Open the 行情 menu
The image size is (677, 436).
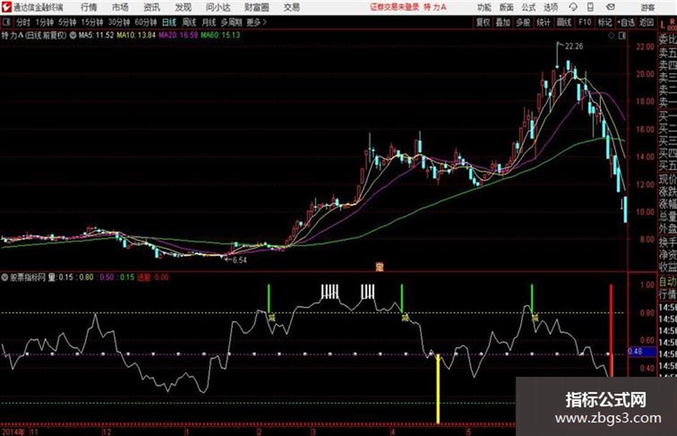[x=89, y=7]
